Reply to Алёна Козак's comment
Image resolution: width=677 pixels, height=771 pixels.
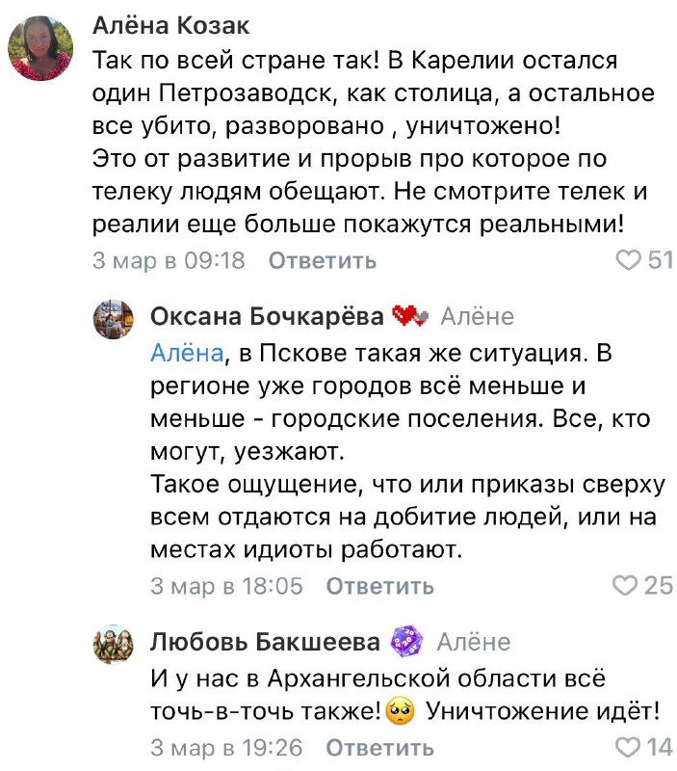(322, 260)
